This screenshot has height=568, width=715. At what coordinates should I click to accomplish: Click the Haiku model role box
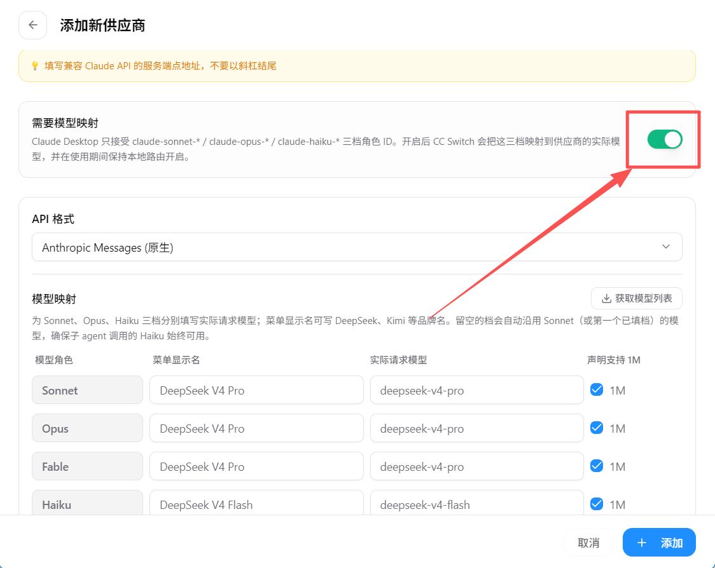tap(87, 503)
